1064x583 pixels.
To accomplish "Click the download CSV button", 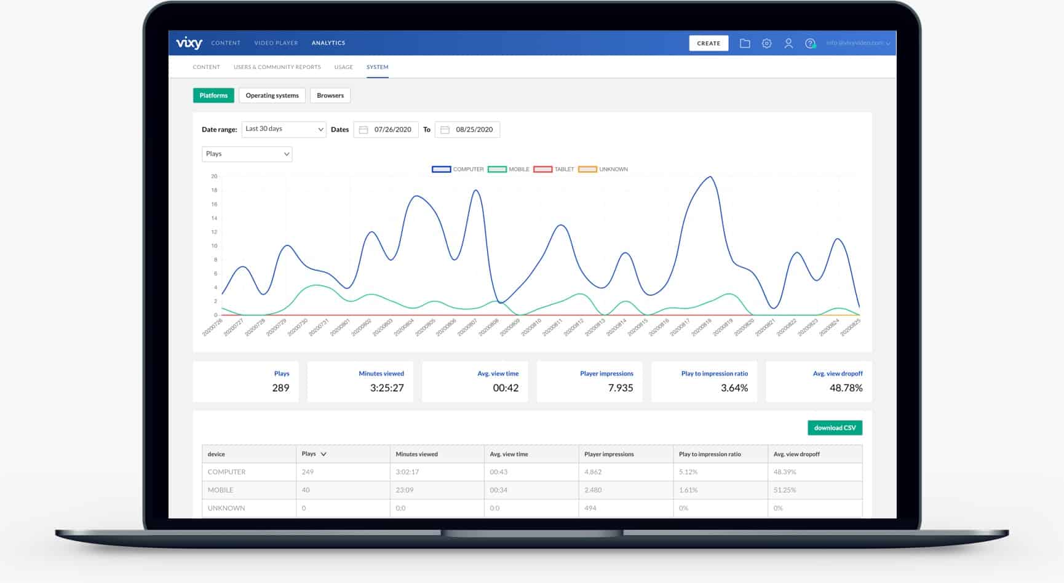I will [x=835, y=427].
